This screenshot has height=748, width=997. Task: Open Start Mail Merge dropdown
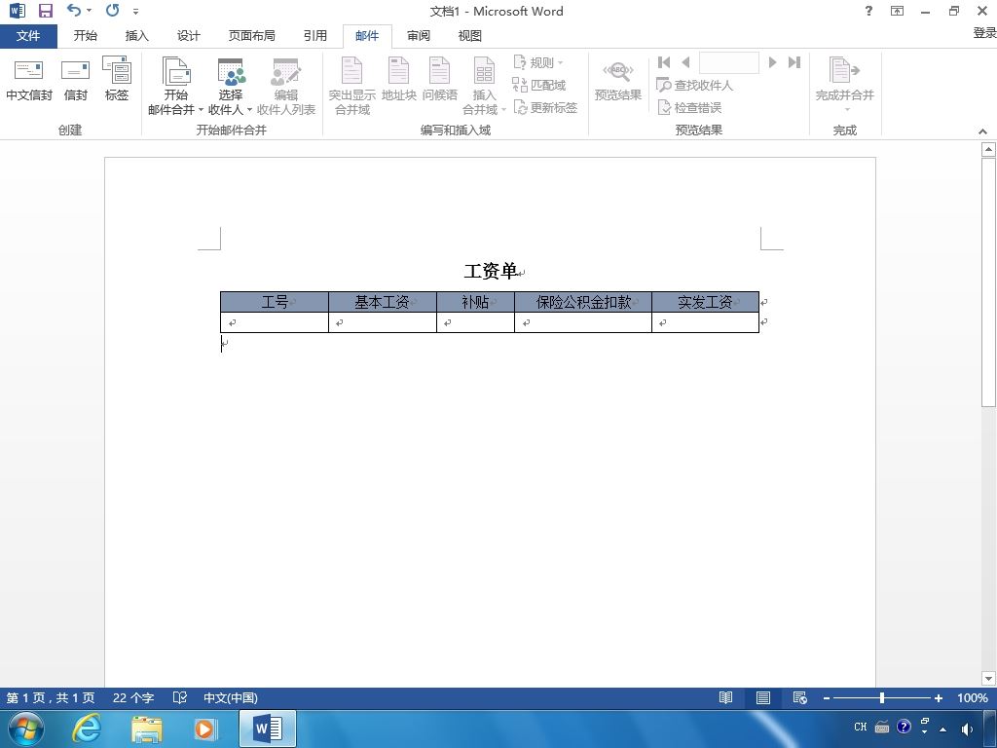coord(175,86)
